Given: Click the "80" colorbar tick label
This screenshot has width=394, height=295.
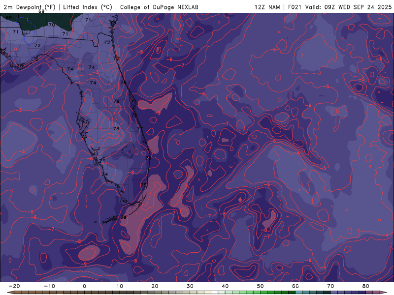Looking at the screenshot, I should [x=366, y=286].
